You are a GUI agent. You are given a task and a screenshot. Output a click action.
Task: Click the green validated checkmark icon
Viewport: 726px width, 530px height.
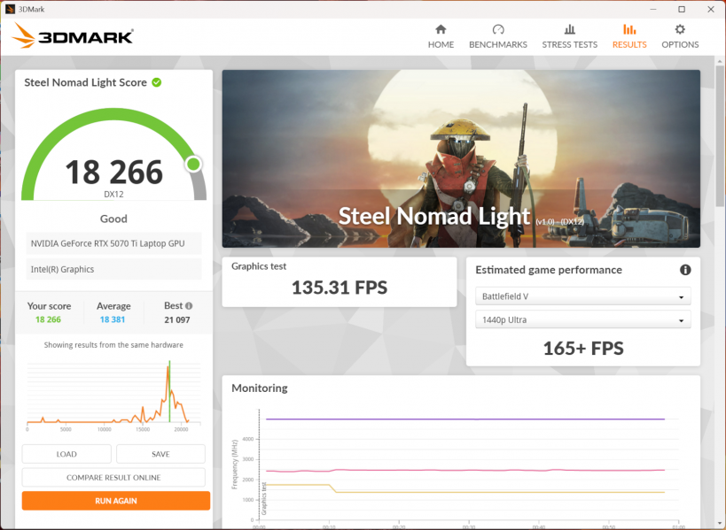(x=157, y=82)
